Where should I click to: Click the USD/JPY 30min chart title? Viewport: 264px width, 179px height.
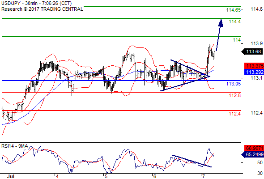tap(36, 3)
